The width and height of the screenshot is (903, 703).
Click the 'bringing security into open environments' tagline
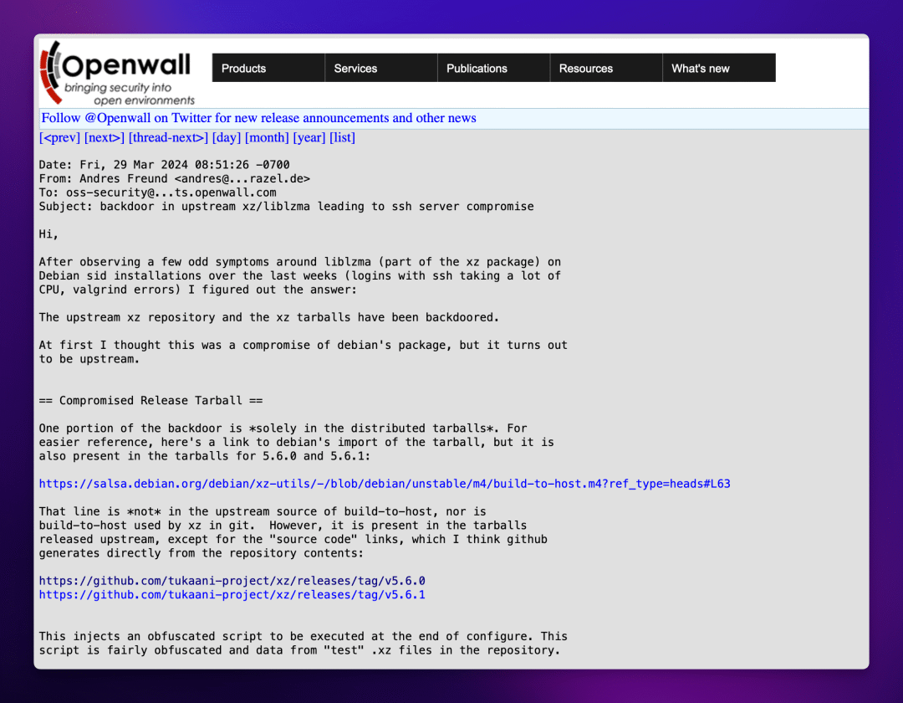(130, 94)
